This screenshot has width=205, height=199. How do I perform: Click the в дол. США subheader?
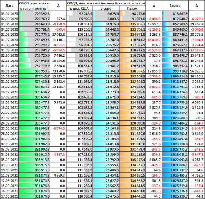tap(79, 9)
